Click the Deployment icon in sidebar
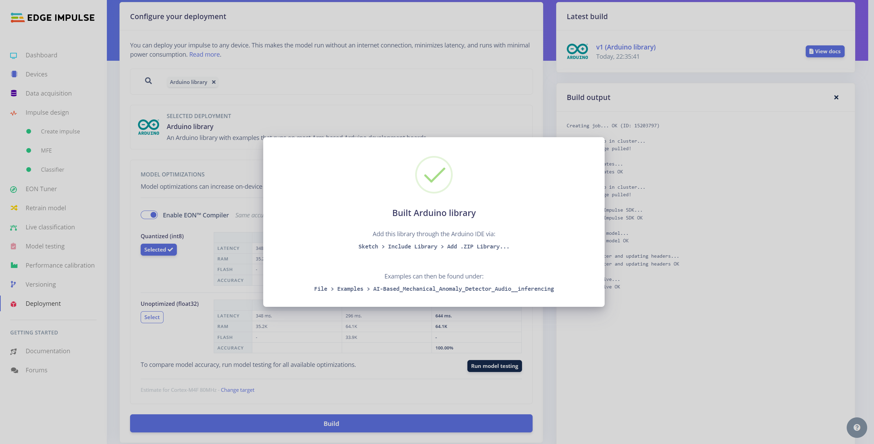Viewport: 874px width, 444px height. coord(13,303)
